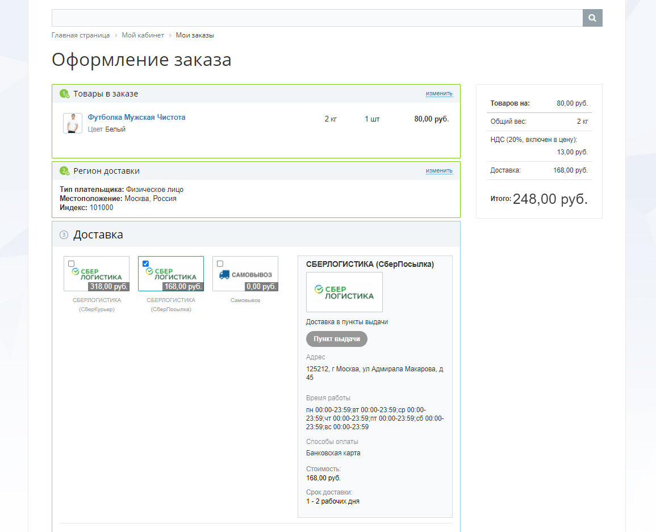The height and width of the screenshot is (532, 656).
Task: Click the step 1 green check icon
Action: click(x=64, y=94)
